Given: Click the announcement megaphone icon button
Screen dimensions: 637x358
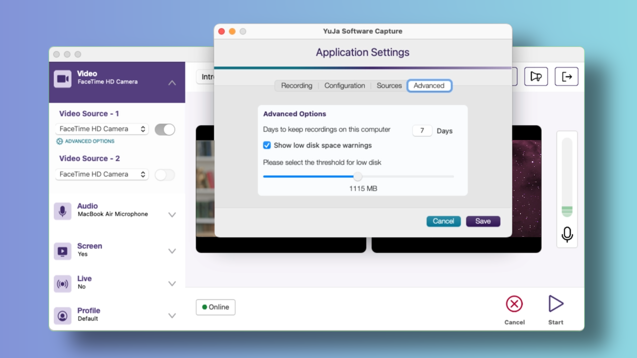Looking at the screenshot, I should (536, 77).
